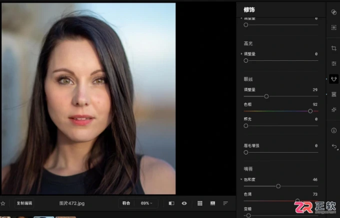Select the face retouch panel icon
The width and height of the screenshot is (340, 218).
coord(333,79)
